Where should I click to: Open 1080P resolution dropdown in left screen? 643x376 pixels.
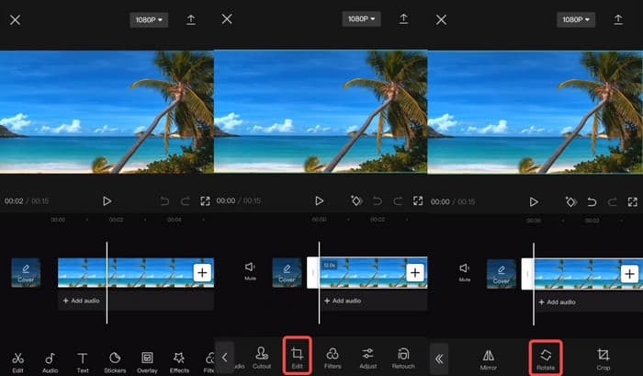tap(148, 19)
